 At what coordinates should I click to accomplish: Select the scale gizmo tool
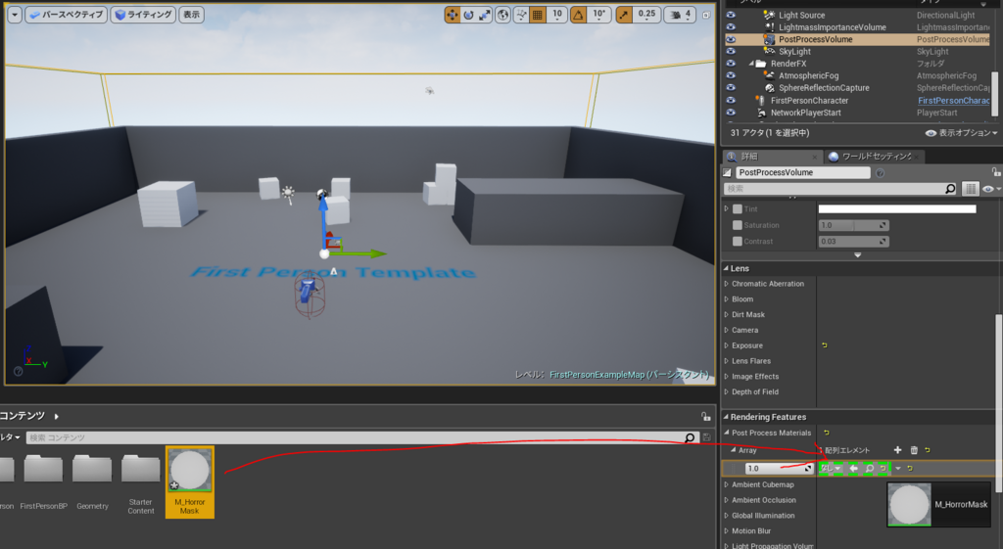point(484,15)
